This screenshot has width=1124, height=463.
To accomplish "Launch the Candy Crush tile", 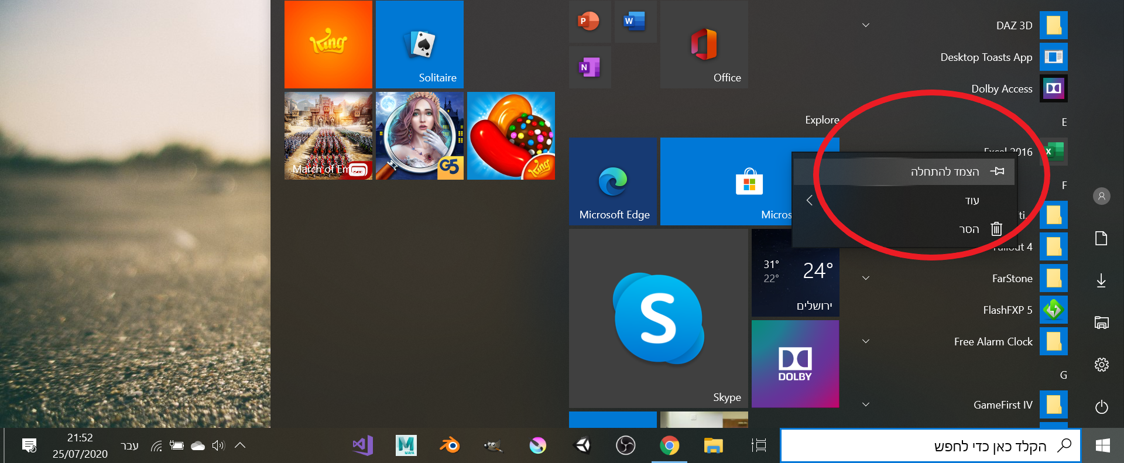I will click(x=511, y=136).
